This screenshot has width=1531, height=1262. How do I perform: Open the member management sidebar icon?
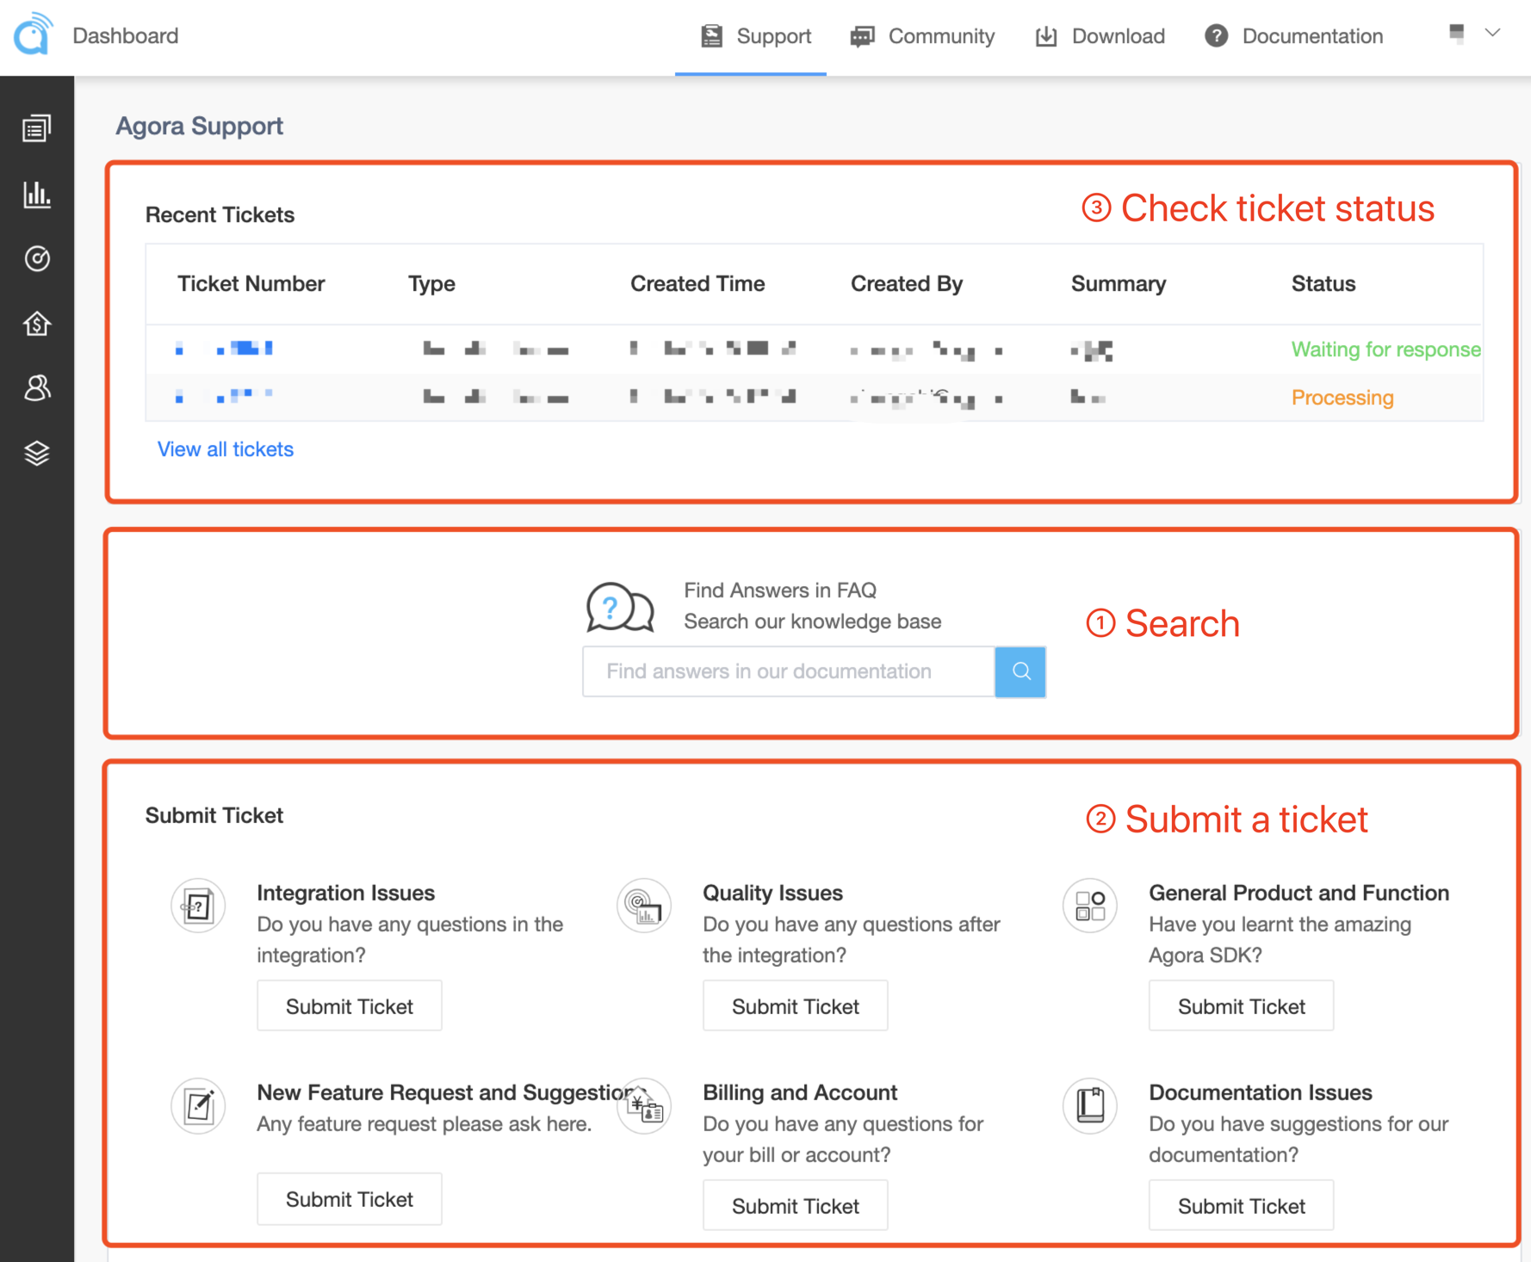point(37,388)
